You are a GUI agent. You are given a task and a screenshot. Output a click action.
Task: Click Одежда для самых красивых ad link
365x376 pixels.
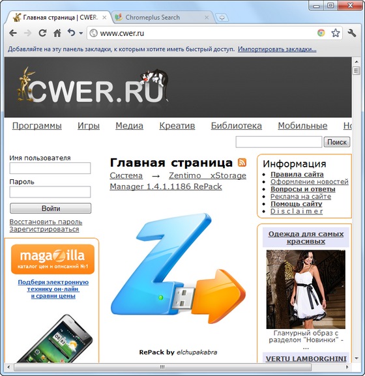click(306, 237)
